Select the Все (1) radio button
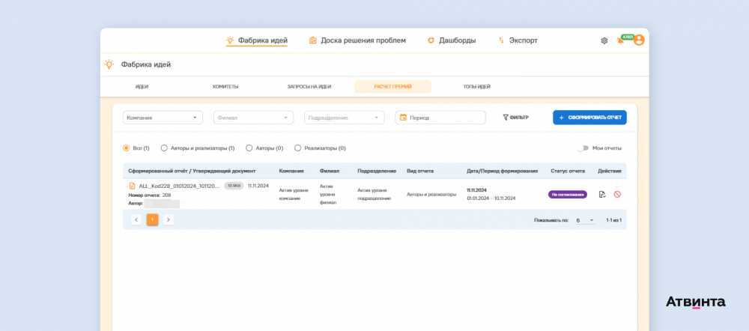The width and height of the screenshot is (749, 331). [126, 148]
